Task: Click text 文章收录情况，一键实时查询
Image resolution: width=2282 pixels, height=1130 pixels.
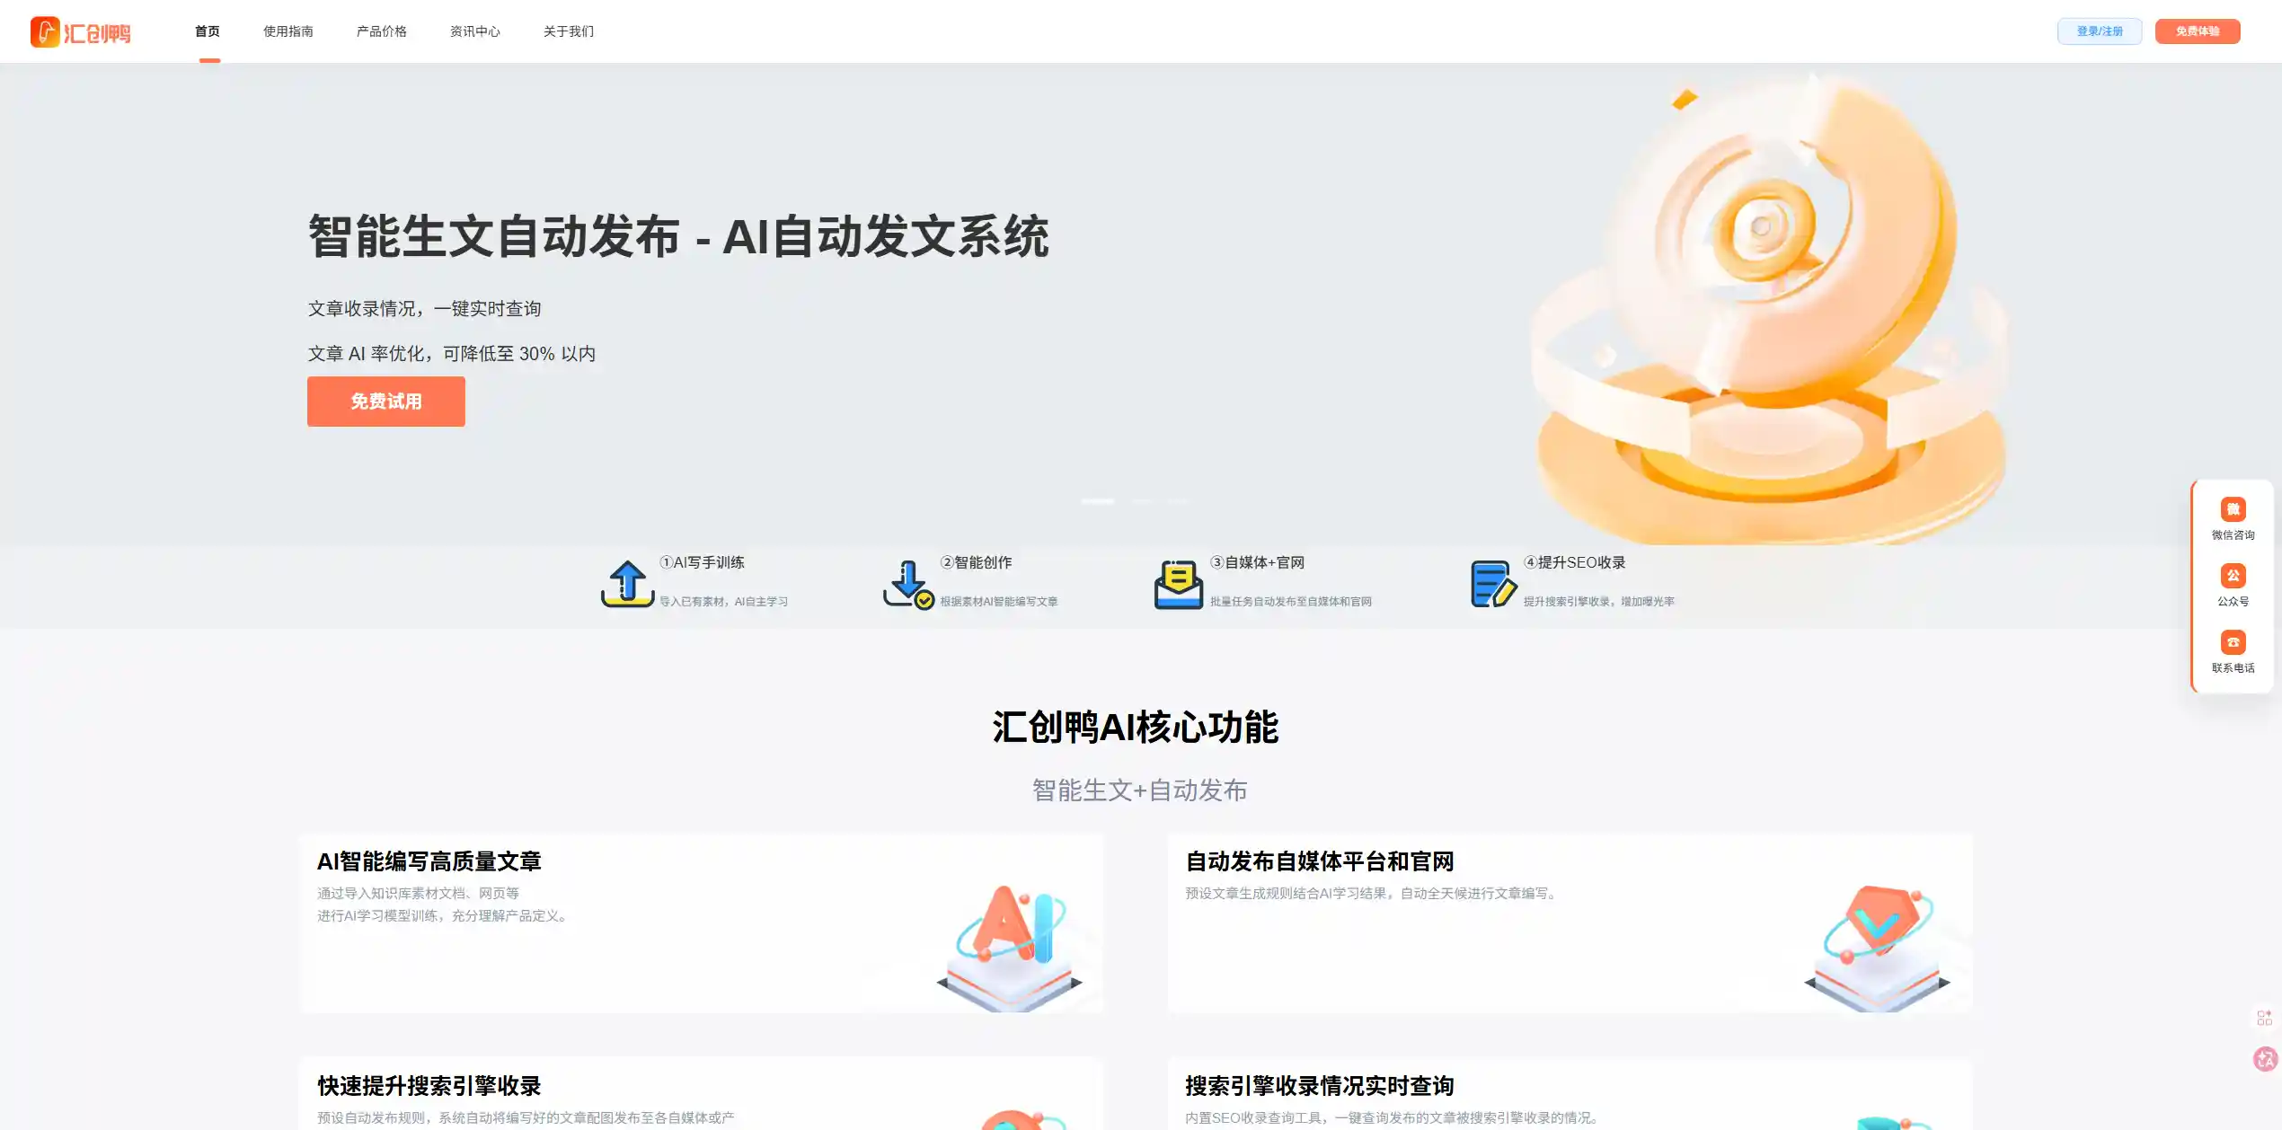Action: click(424, 309)
